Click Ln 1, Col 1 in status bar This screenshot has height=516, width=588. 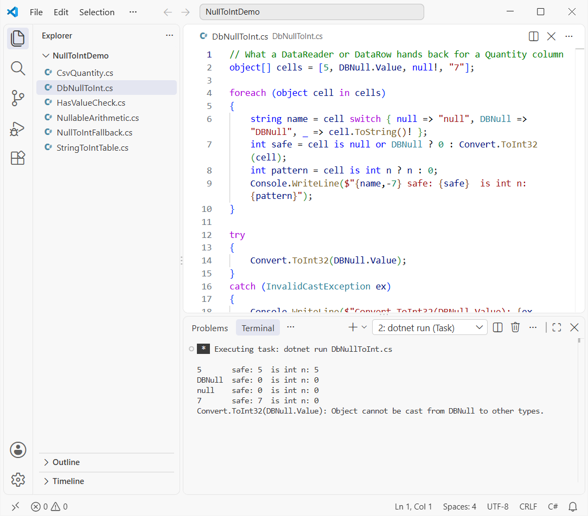[x=413, y=507]
